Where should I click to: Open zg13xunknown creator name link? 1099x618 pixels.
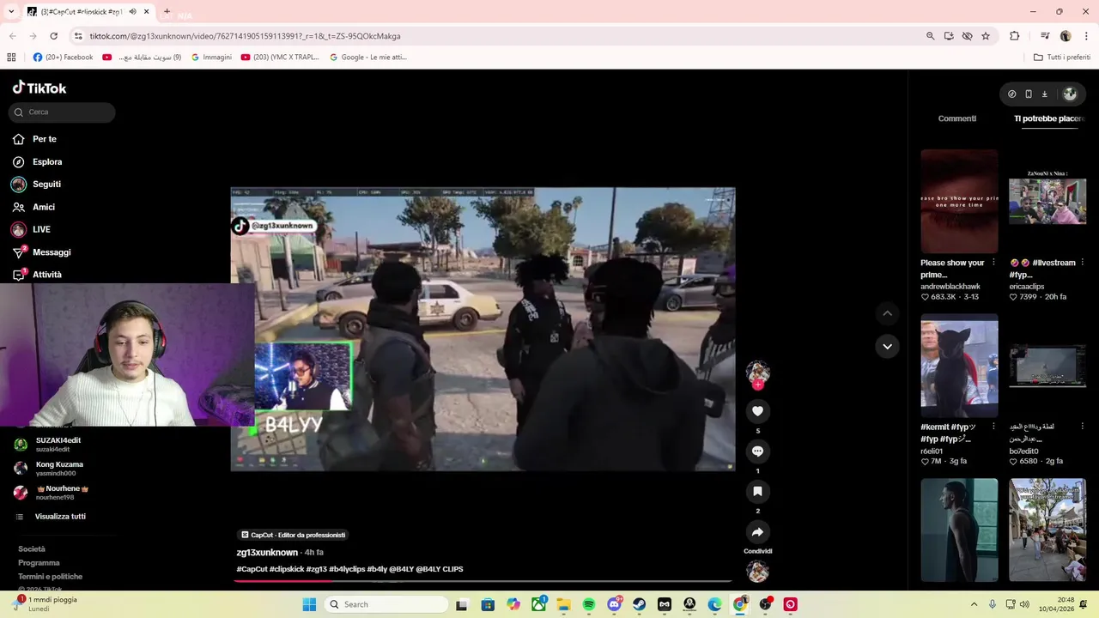(x=267, y=553)
